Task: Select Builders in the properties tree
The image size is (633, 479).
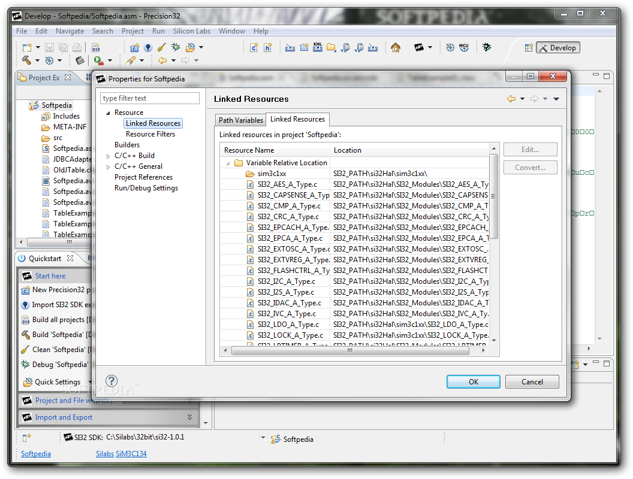Action: (x=126, y=145)
